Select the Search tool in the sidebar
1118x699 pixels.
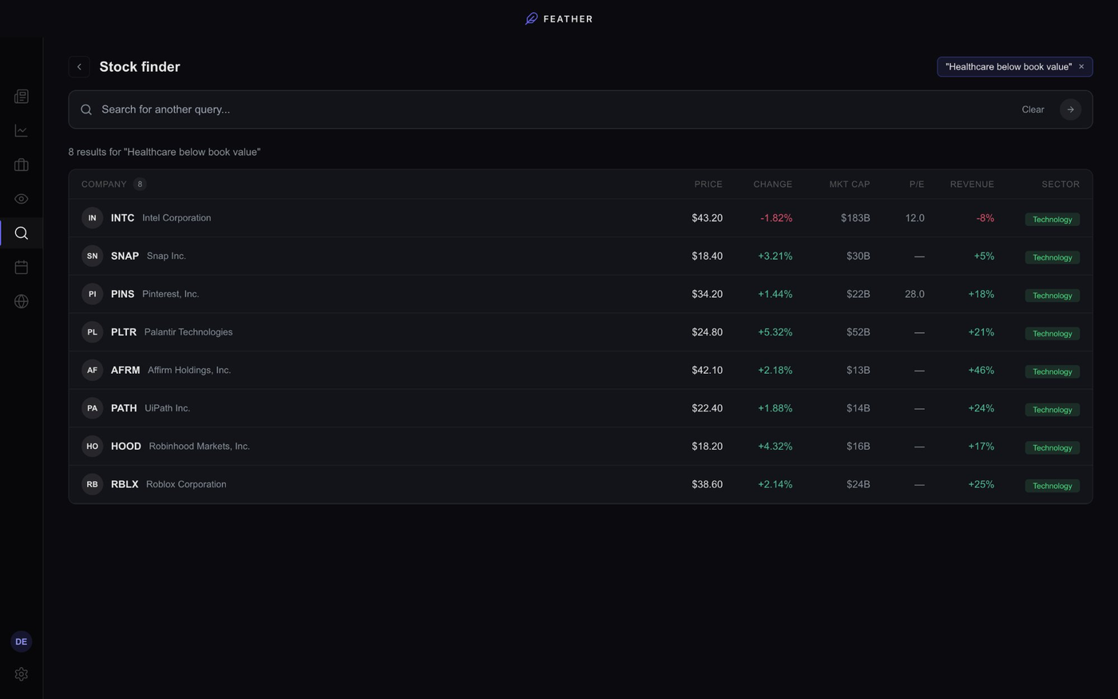click(x=21, y=232)
